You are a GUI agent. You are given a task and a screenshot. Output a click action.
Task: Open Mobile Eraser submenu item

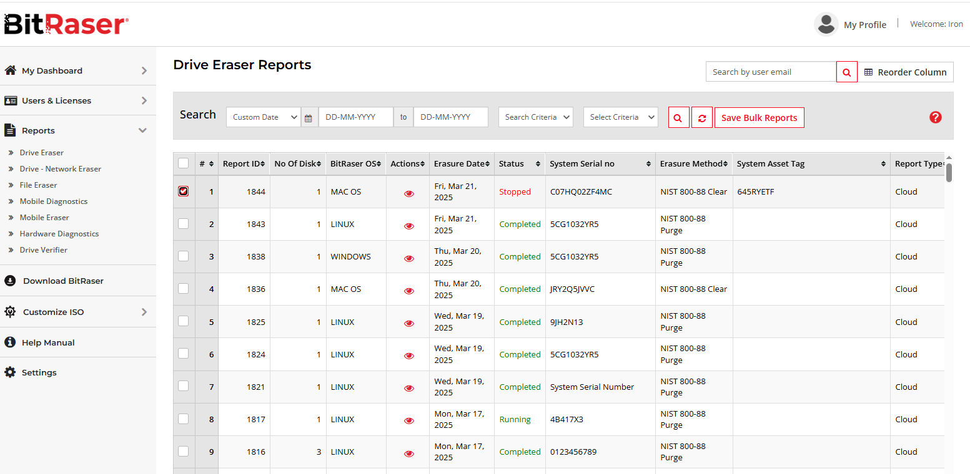tap(44, 218)
